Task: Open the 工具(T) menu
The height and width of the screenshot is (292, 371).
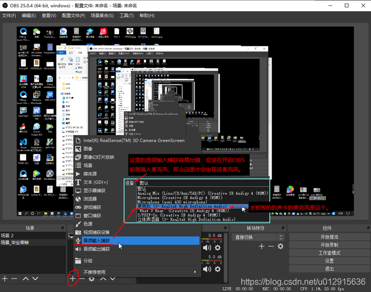Action: pos(127,15)
